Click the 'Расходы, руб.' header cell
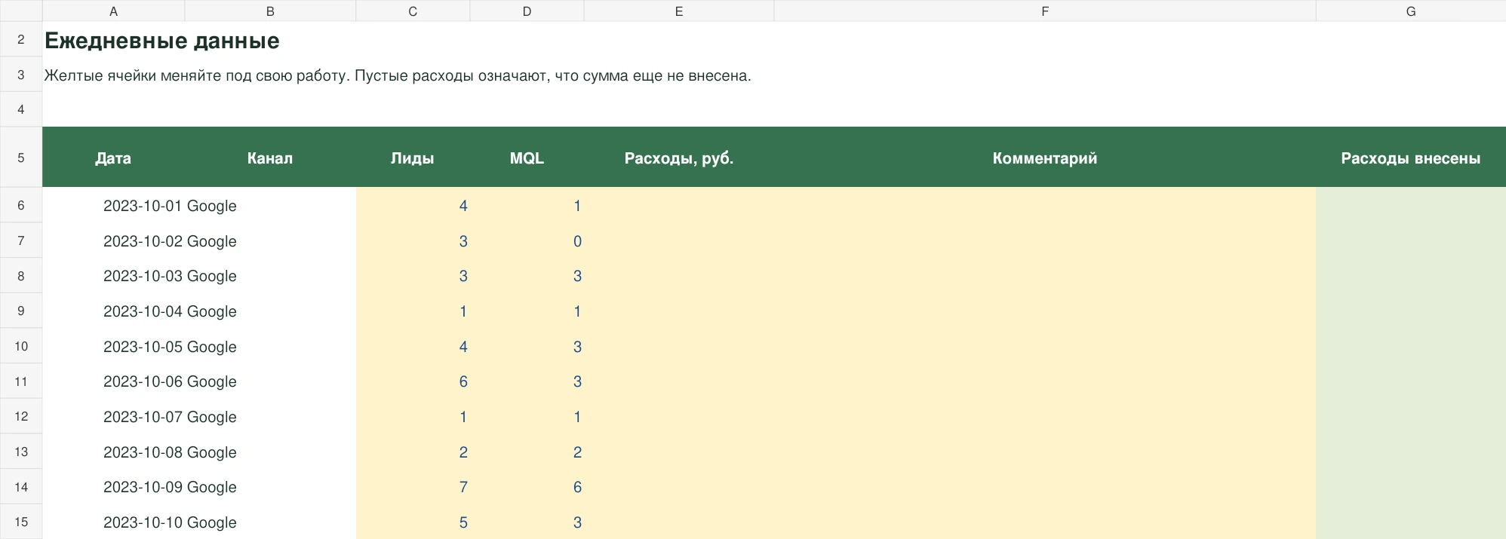Image resolution: width=1506 pixels, height=539 pixels. pos(679,158)
